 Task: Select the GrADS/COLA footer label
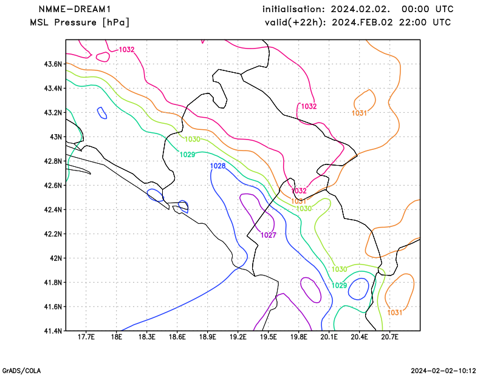click(21, 371)
